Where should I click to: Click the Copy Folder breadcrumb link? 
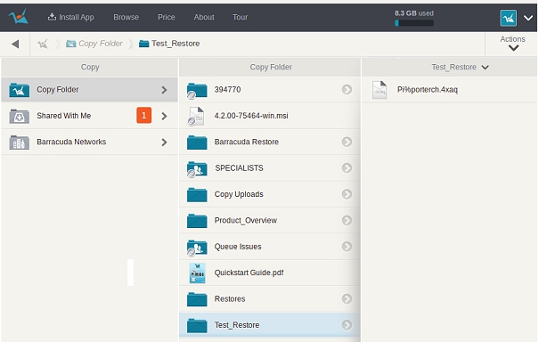tap(101, 44)
